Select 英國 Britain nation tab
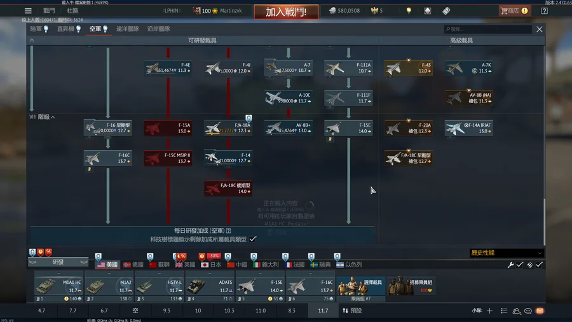Viewport: 572px width, 322px height. (186, 265)
